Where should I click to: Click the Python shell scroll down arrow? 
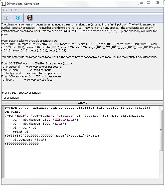(161, 176)
